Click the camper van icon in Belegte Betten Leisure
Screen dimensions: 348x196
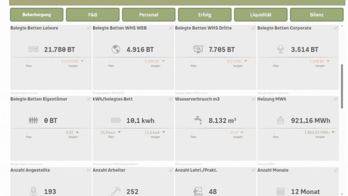34,49
